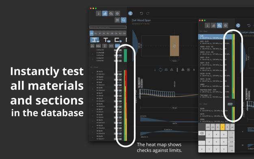The width and height of the screenshot is (254, 159).
Task: Click the rotate icon on wood cross-section
Action: click(174, 46)
